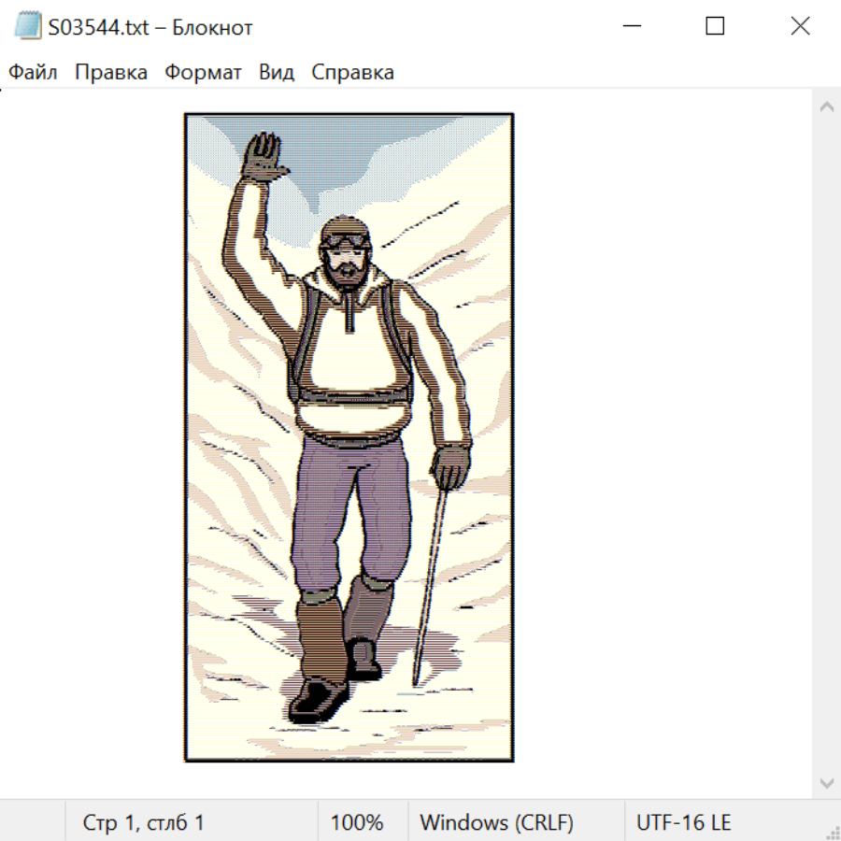
Task: Click the scroll up arrow
Action: point(826,107)
